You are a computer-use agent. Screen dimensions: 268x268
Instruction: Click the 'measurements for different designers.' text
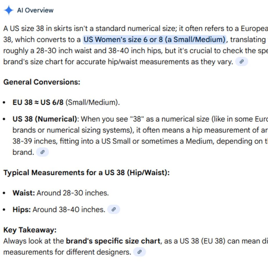pos(67,252)
